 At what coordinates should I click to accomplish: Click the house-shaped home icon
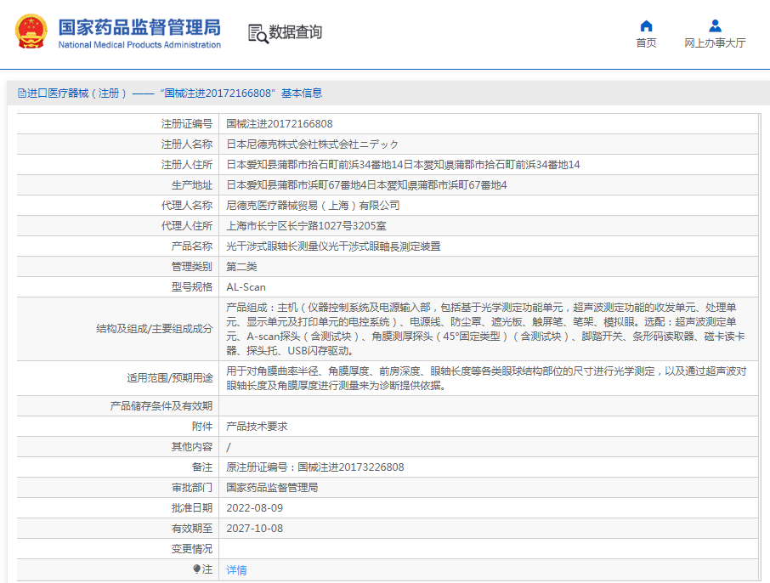coord(646,25)
